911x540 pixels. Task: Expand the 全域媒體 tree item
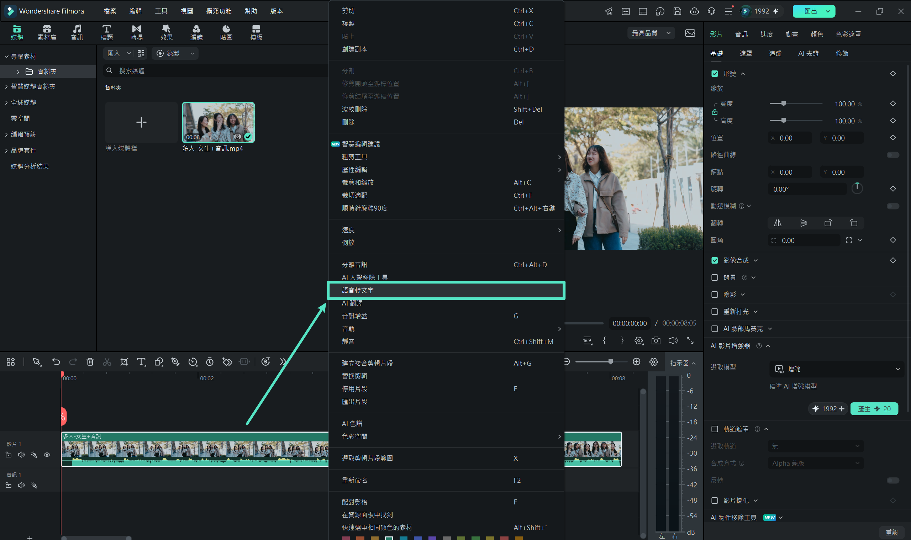coord(6,102)
